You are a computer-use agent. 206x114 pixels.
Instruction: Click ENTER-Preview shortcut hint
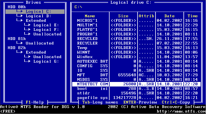(139, 102)
